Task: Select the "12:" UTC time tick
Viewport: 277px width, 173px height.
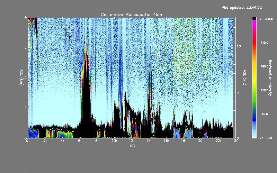Action: pos(132,141)
